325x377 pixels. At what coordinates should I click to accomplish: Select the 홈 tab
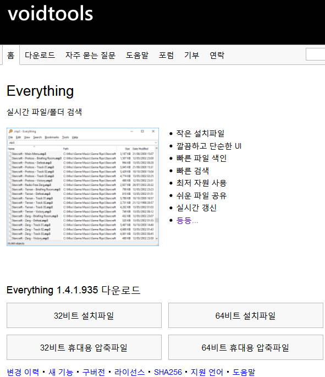[11, 55]
